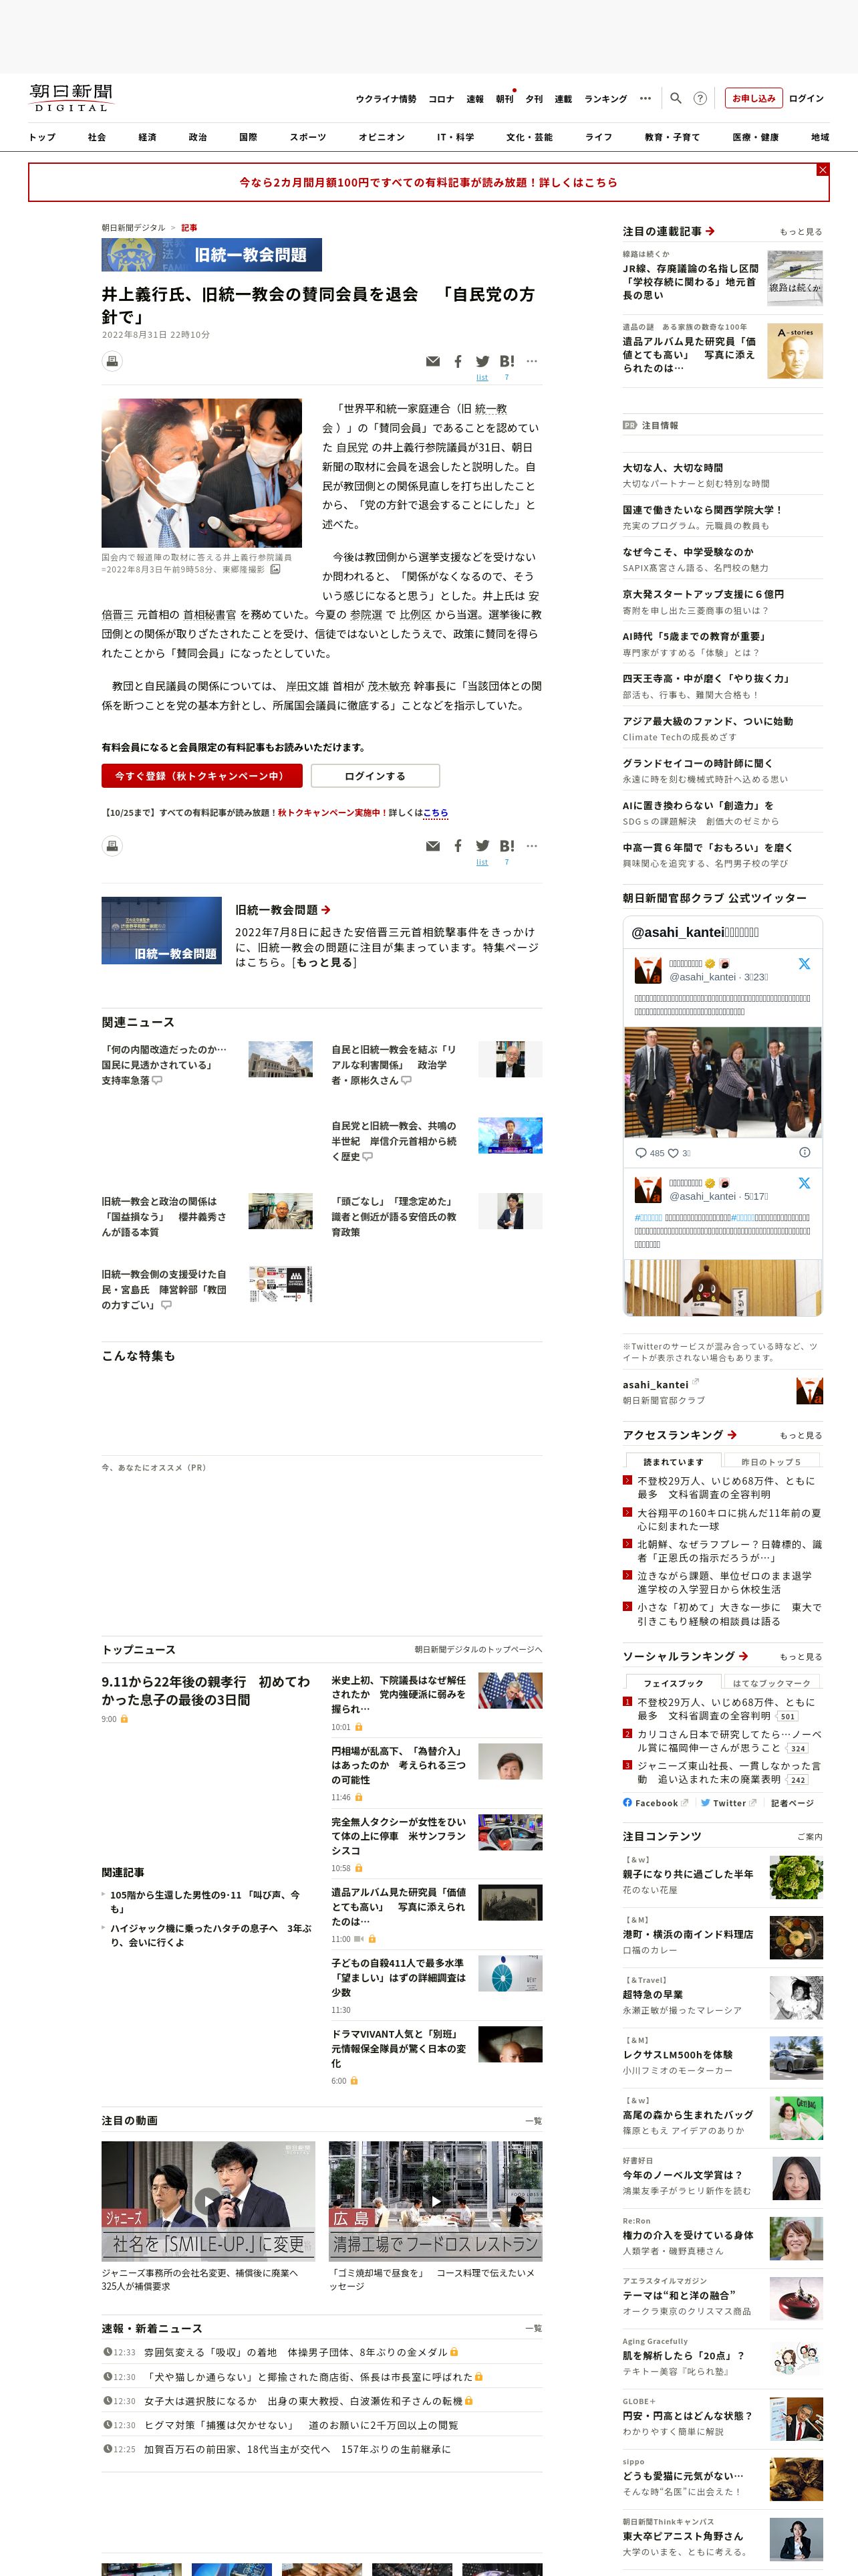Open 旧統一教会問題 feature thumbnail below article
The height and width of the screenshot is (2576, 858).
point(162,930)
